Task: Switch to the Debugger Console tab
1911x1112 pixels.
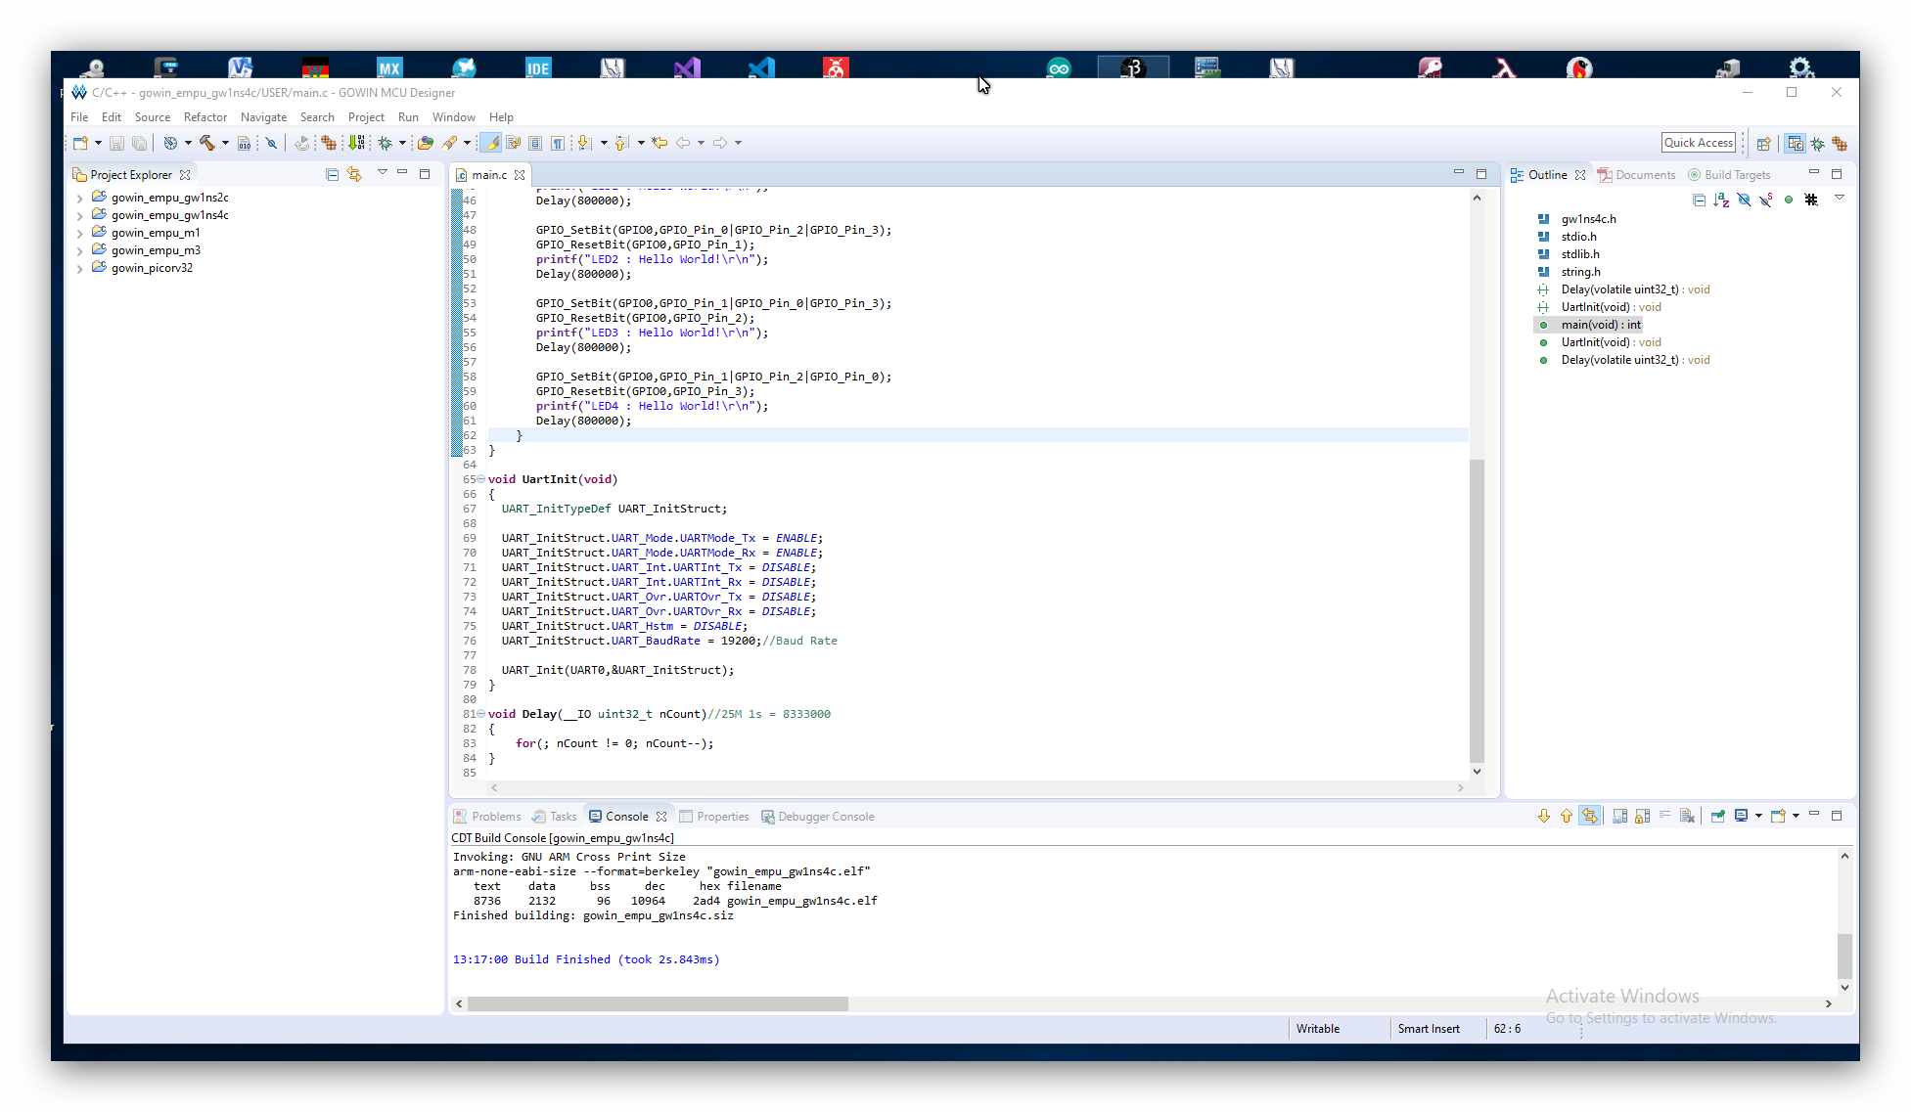Action: click(x=817, y=817)
